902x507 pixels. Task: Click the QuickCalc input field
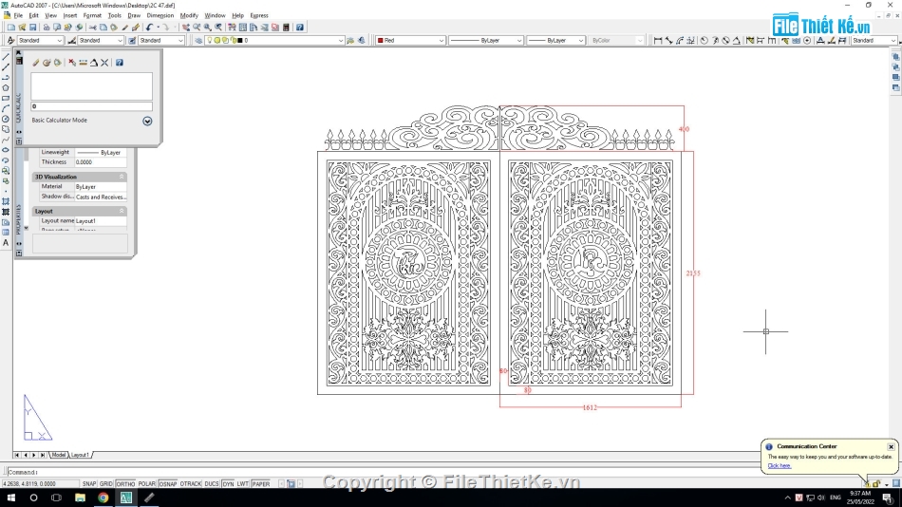(91, 106)
